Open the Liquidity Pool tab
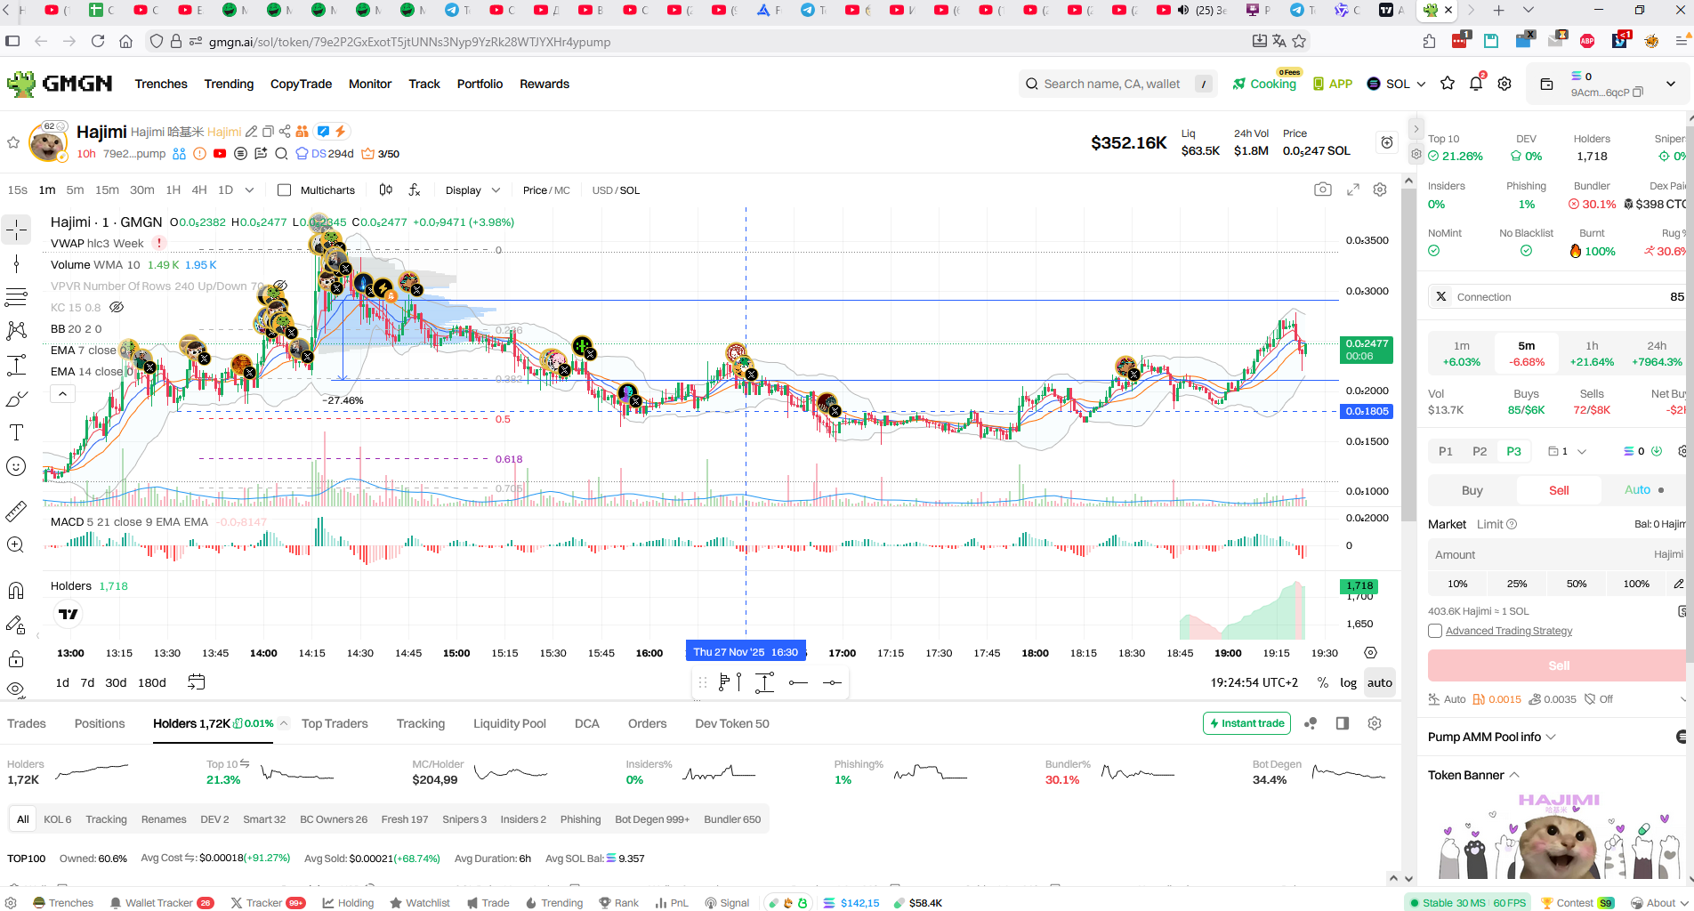 click(510, 723)
